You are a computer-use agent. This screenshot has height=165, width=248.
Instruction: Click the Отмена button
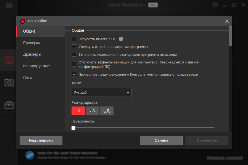tap(161, 140)
